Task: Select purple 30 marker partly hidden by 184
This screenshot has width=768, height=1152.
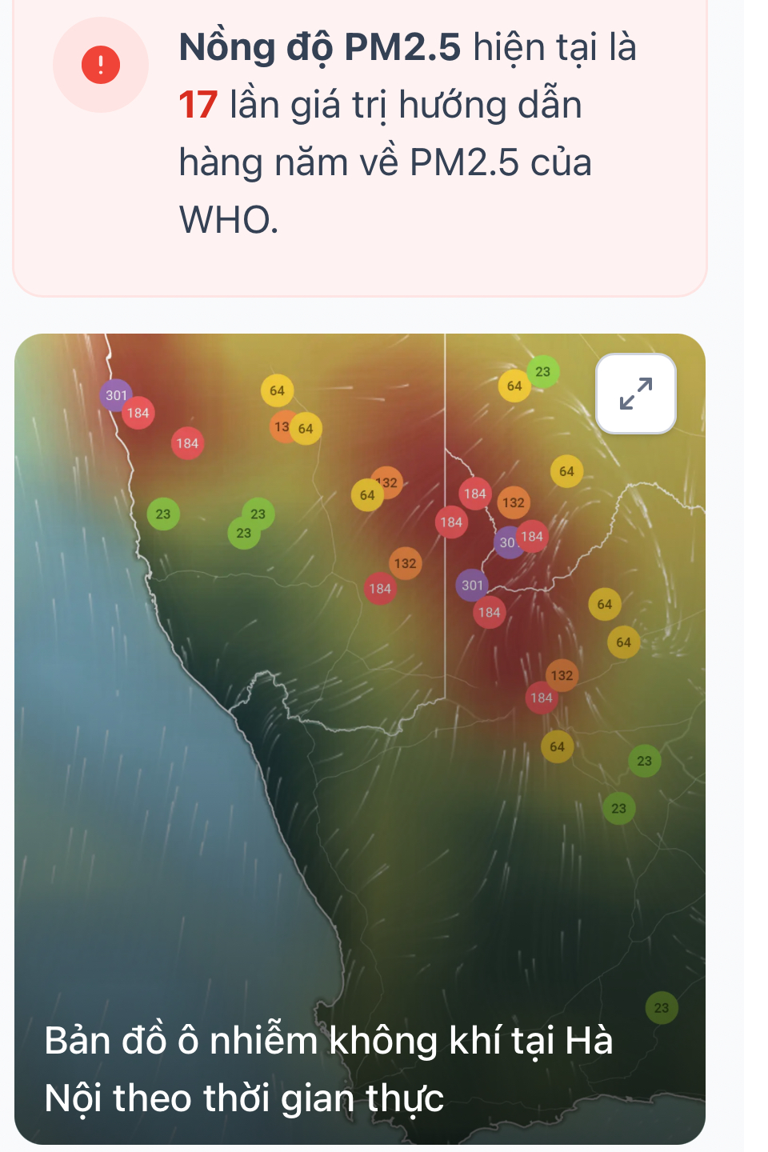Action: pos(504,543)
